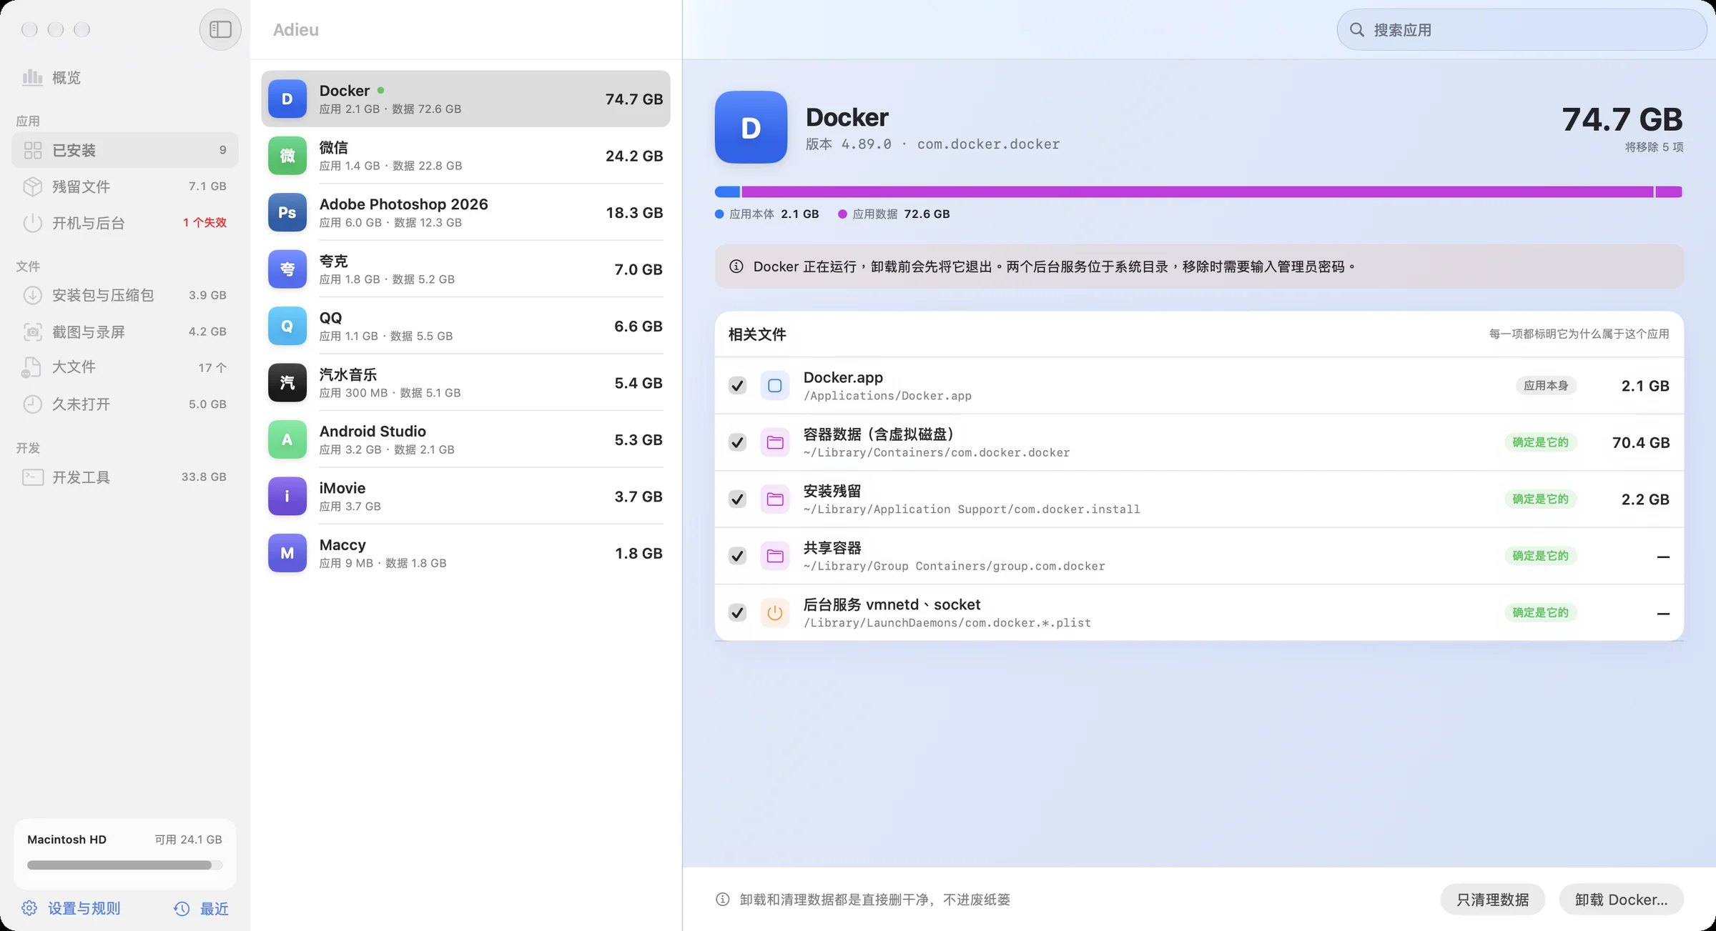Select Android Studio in the list

coord(465,439)
